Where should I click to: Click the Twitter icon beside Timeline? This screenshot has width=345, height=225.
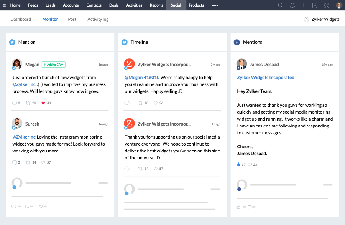click(x=125, y=42)
